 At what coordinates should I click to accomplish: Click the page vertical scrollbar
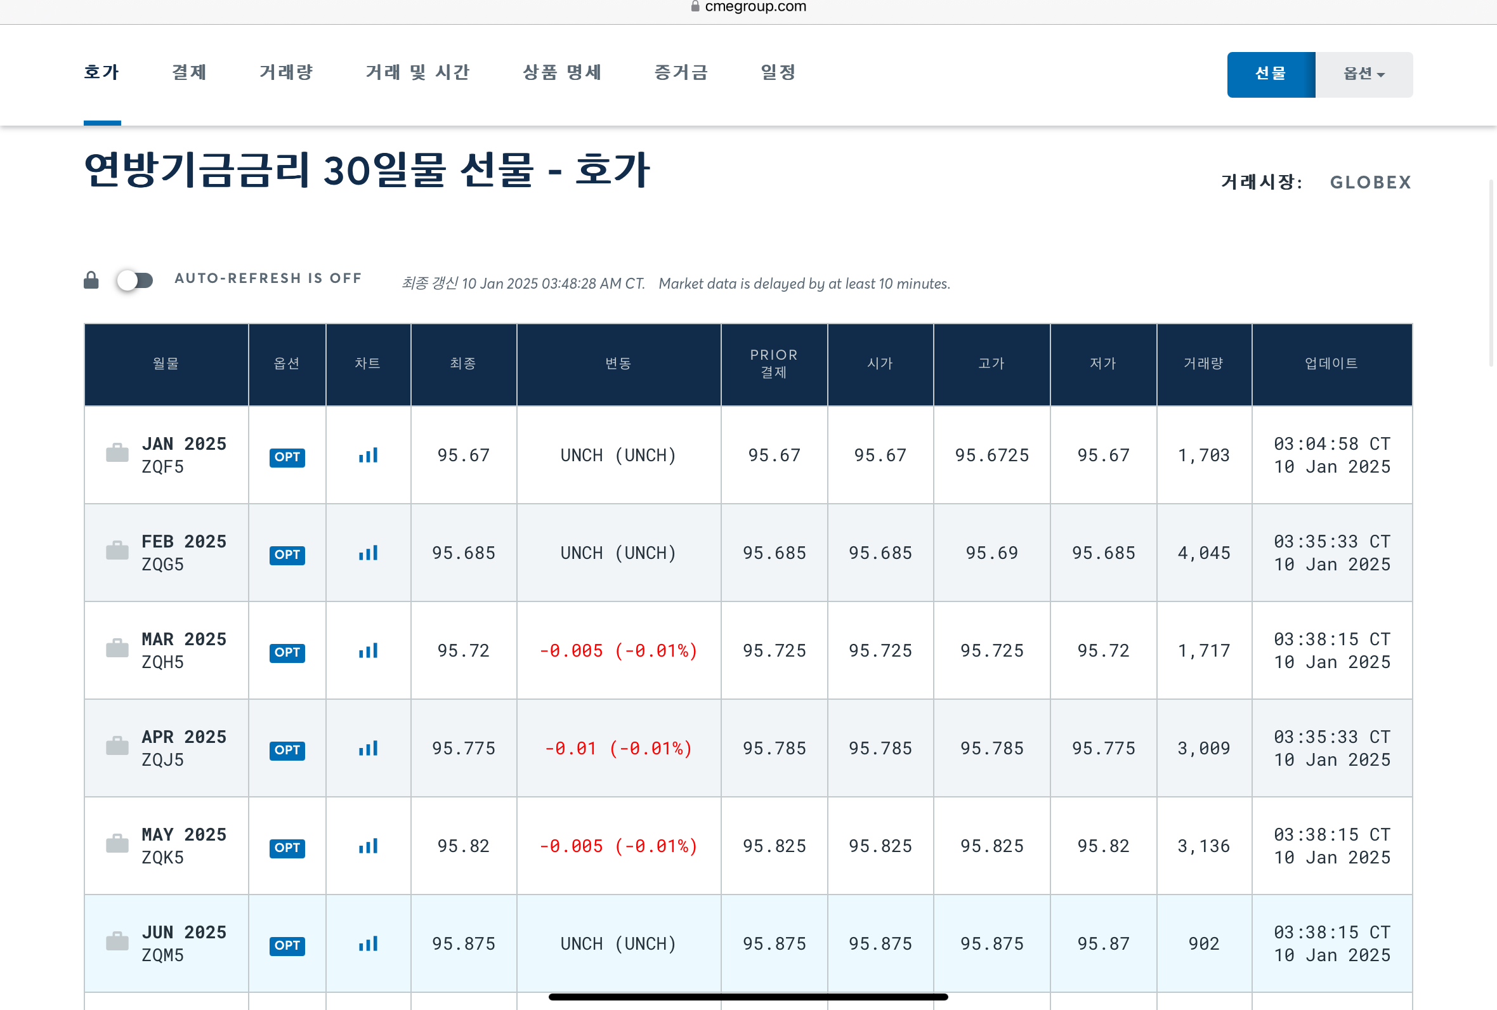tap(1491, 274)
